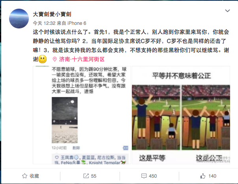
Task: Click 删除 text in the left screenshot
Action: pos(76,148)
